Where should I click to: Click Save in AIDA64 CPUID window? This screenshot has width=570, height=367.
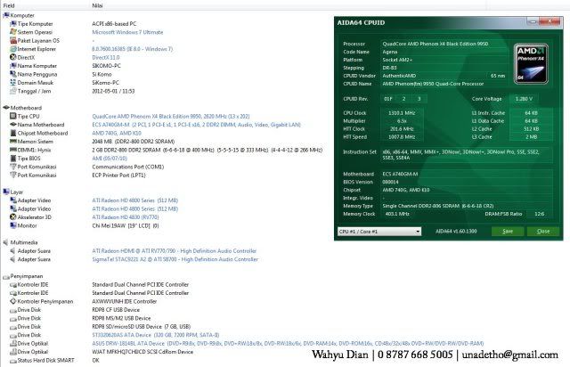[x=508, y=232]
